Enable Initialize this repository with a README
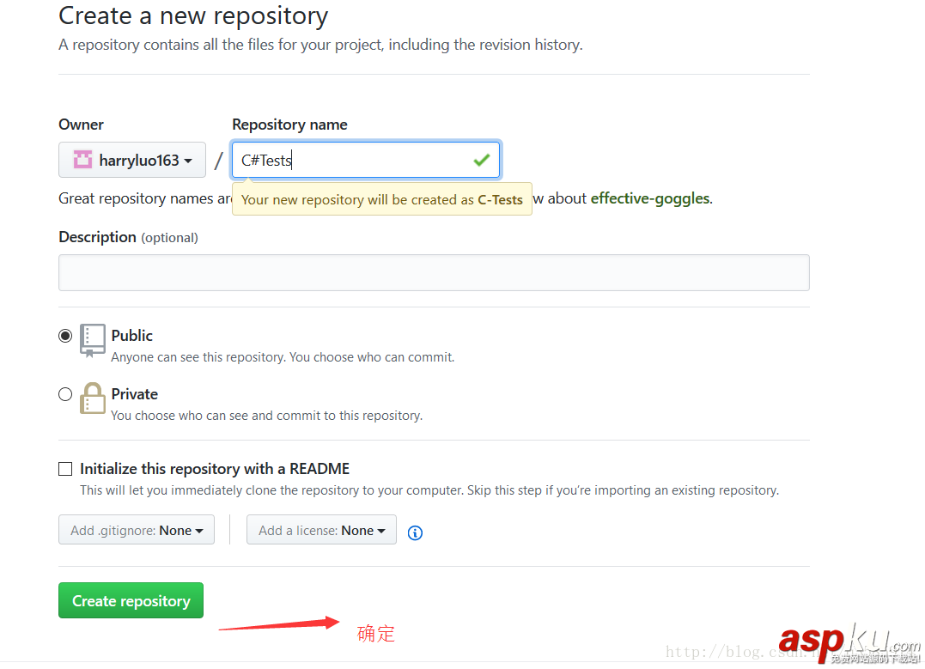Viewport: 925px width, 669px height. 65,469
